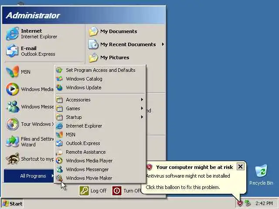The height and width of the screenshot is (209, 279).
Task: Click the raccoon shortcut icon
Action: click(x=13, y=158)
